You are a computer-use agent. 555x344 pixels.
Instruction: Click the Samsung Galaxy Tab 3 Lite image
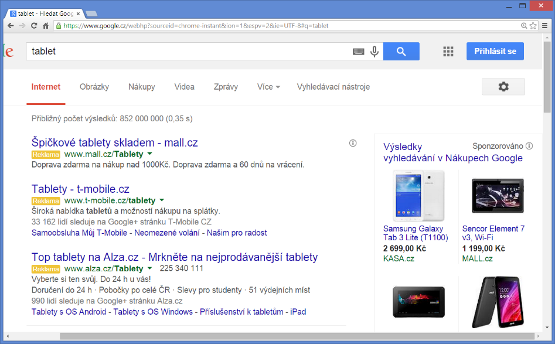click(418, 196)
